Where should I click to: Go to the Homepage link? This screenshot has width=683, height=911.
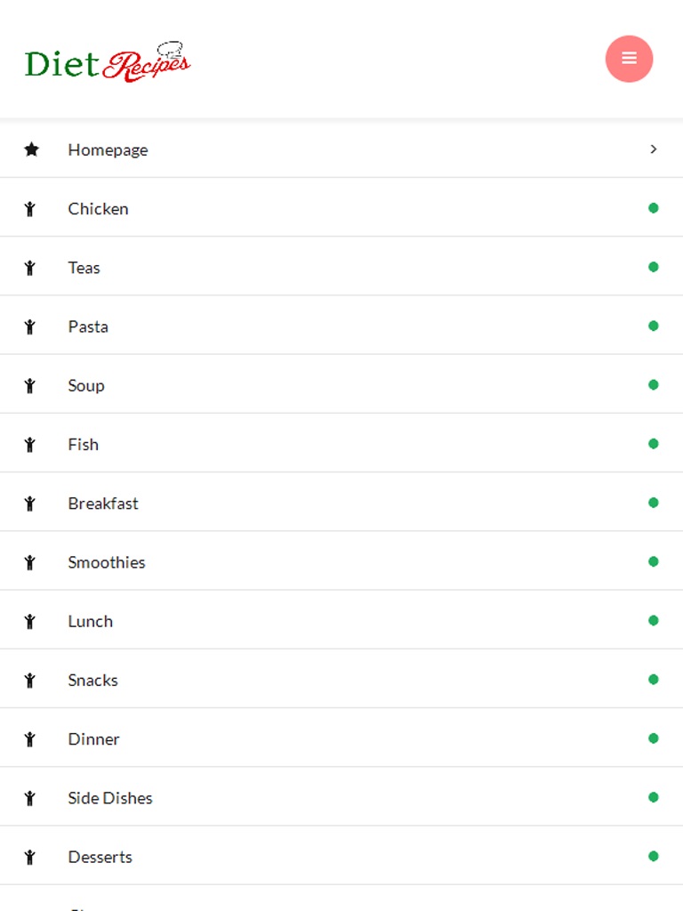pyautogui.click(x=108, y=149)
